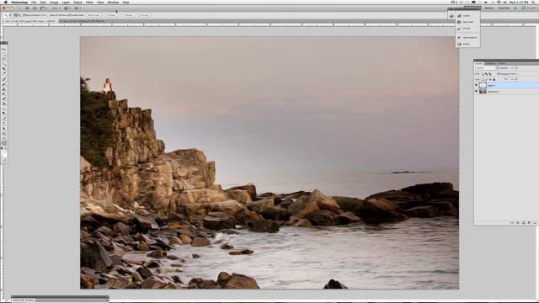The height and width of the screenshot is (303, 539).
Task: Click the Actual Pixels button
Action: [93, 15]
